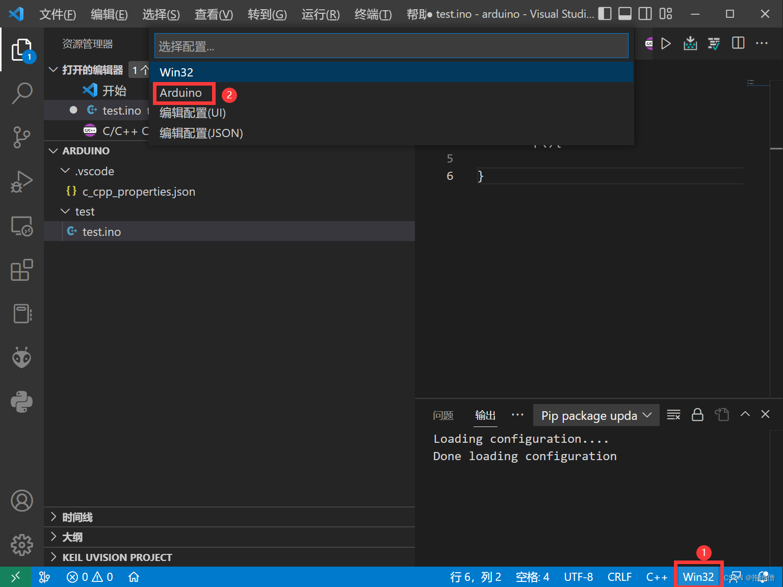Open the 选择(S) menu
This screenshot has height=587, width=783.
point(161,14)
